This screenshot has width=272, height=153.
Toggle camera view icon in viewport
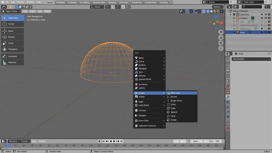[x=221, y=43]
